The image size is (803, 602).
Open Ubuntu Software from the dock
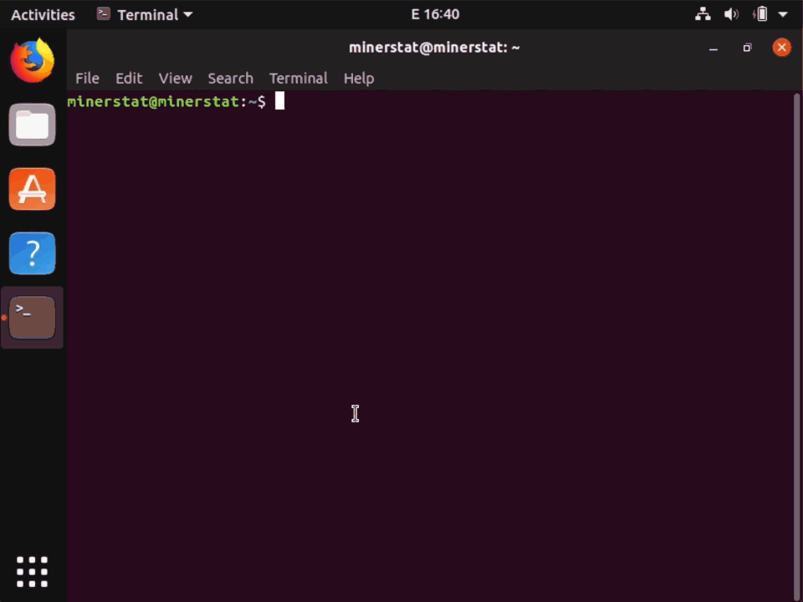click(33, 189)
